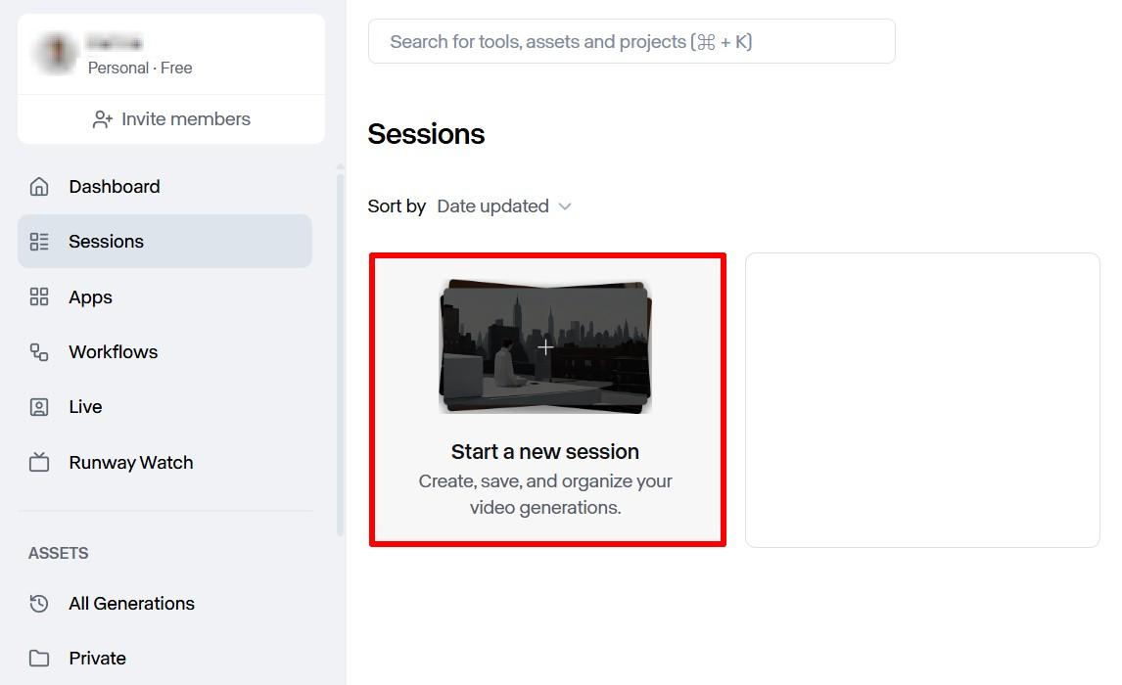Open the Sessions icon in the sidebar
This screenshot has width=1122, height=685.
[39, 241]
